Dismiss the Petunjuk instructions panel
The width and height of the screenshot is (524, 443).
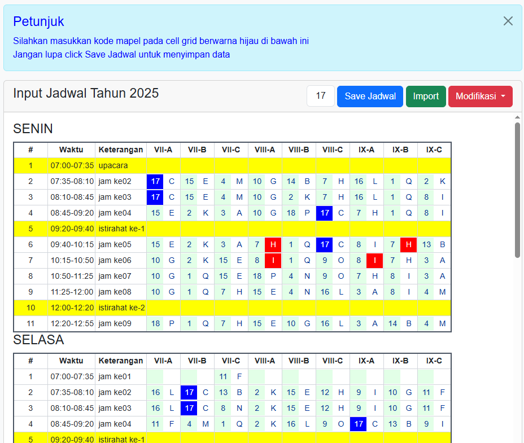(x=508, y=20)
